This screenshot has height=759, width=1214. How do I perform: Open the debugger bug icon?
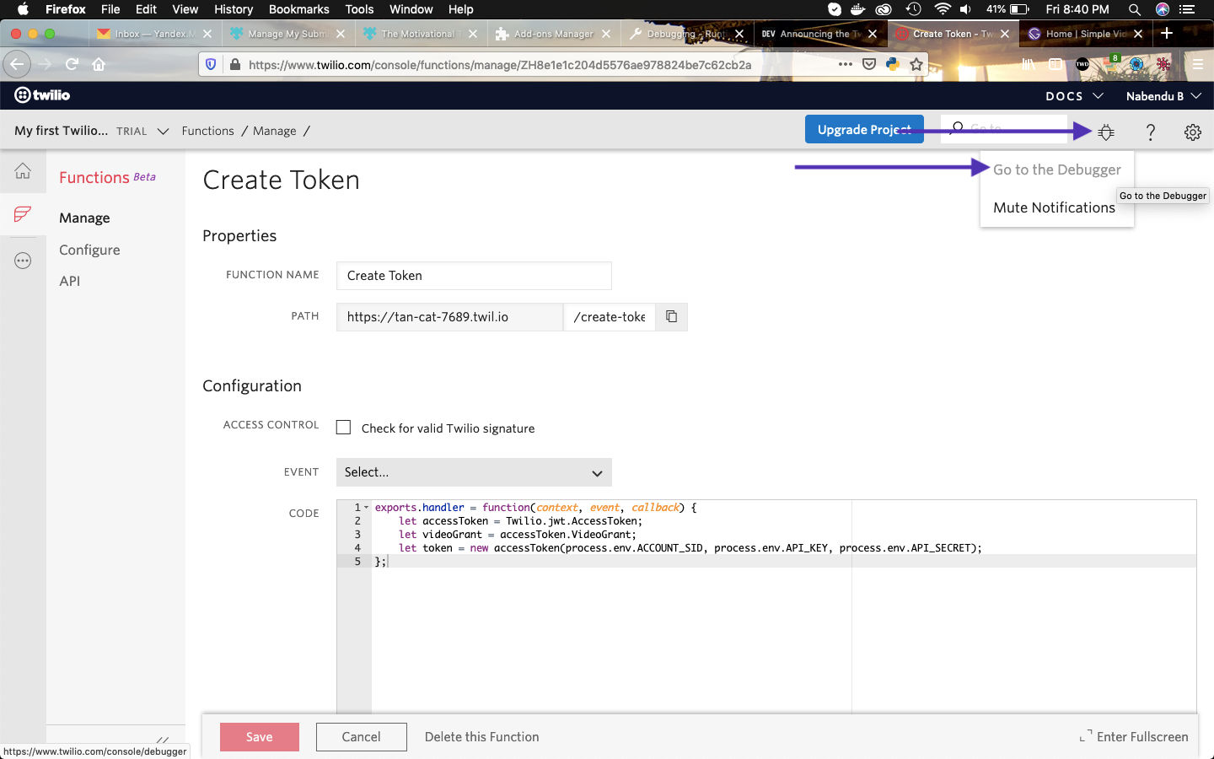(x=1106, y=132)
